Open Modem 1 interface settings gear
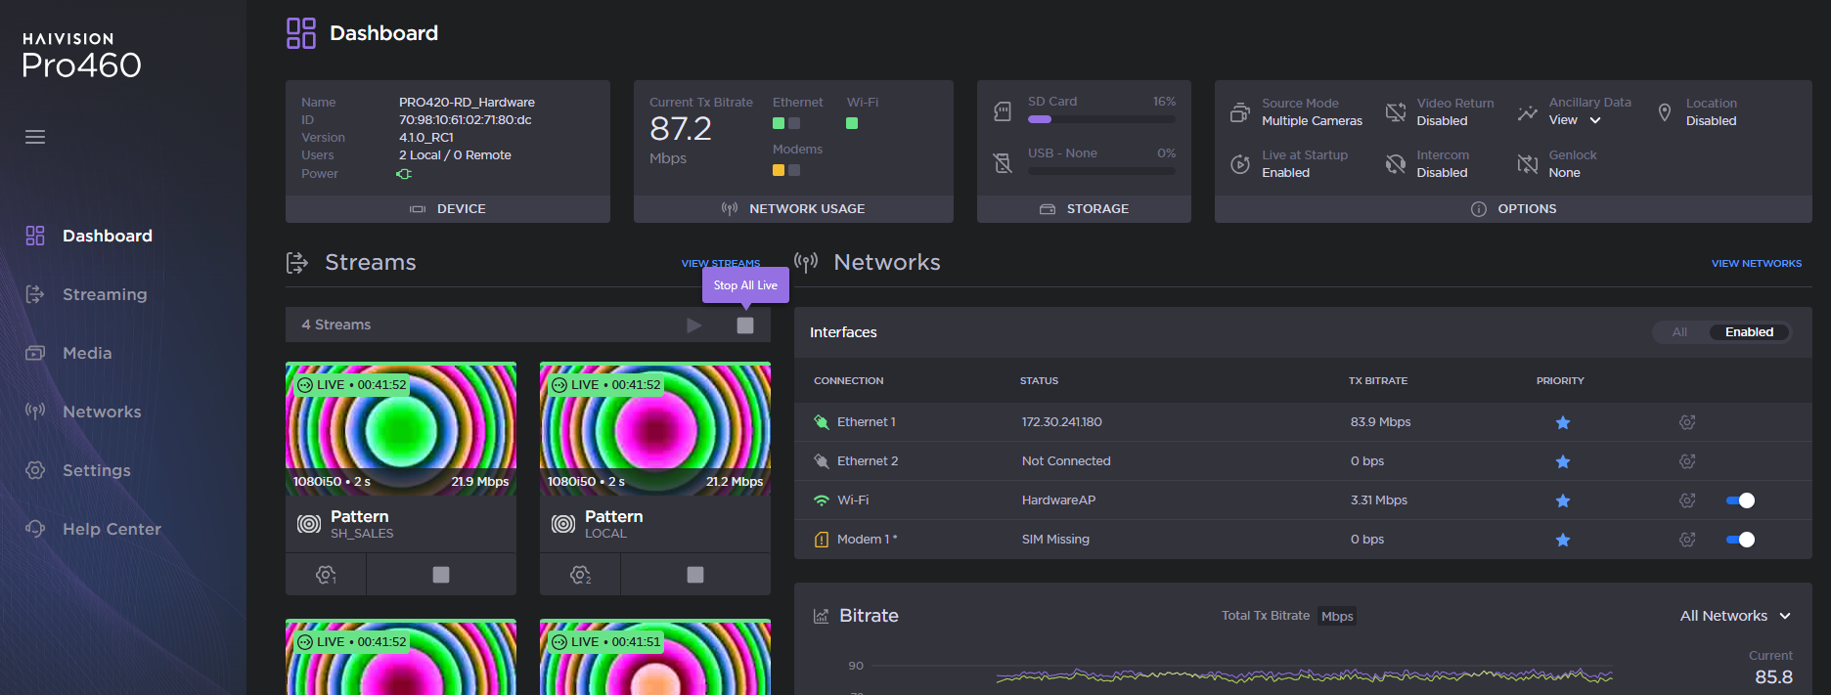Viewport: 1831px width, 695px height. click(1687, 540)
